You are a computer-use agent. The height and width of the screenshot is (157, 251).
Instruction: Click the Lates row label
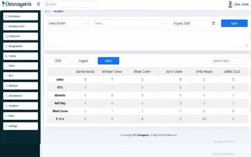60,79
